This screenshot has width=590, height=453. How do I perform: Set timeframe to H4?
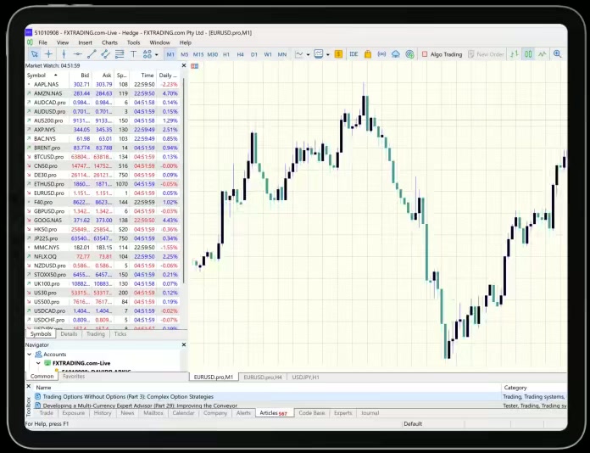[240, 54]
